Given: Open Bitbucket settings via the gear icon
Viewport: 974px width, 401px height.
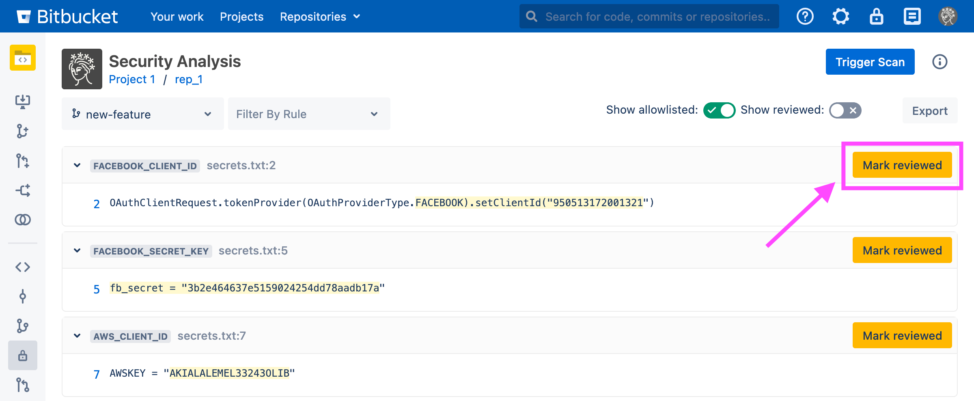Looking at the screenshot, I should [x=840, y=16].
